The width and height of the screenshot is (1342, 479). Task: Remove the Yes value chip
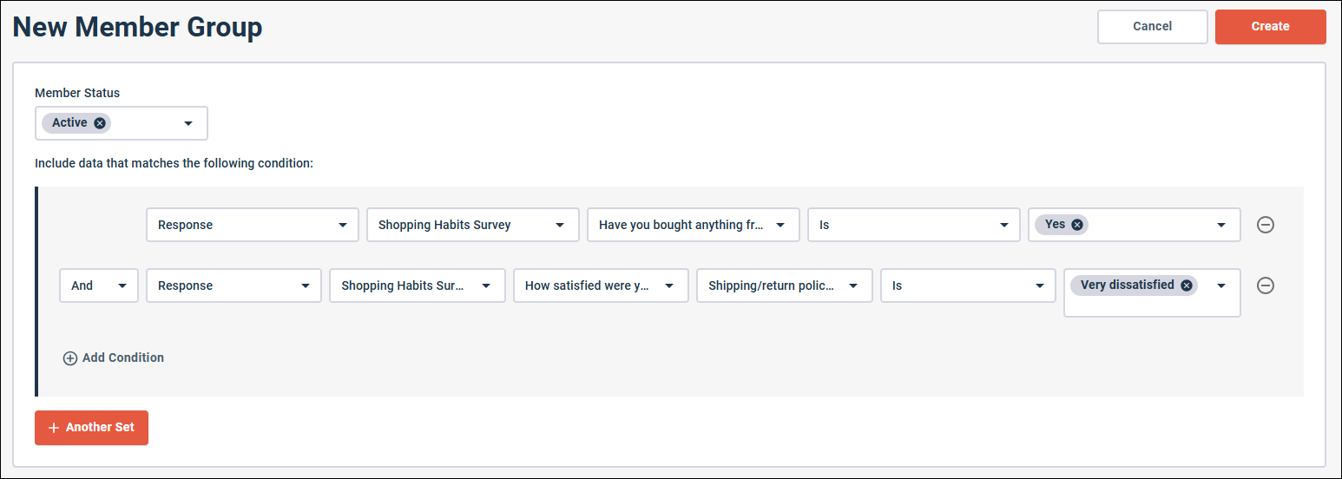pos(1077,225)
